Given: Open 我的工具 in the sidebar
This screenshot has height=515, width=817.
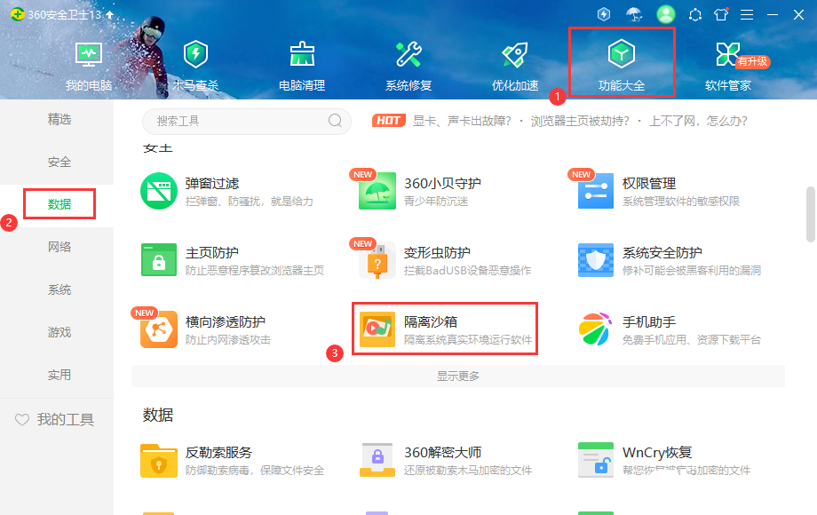Looking at the screenshot, I should click(55, 420).
